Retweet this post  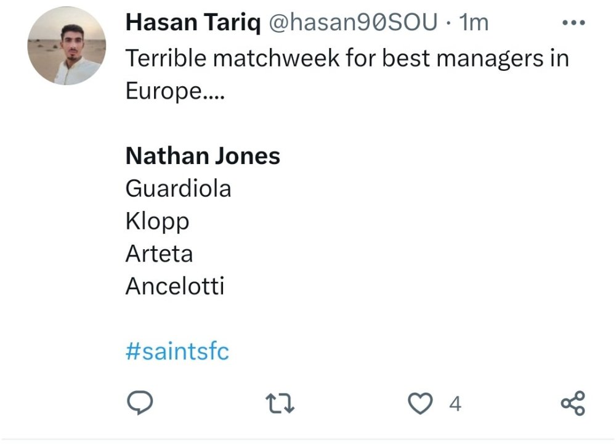[x=280, y=404]
